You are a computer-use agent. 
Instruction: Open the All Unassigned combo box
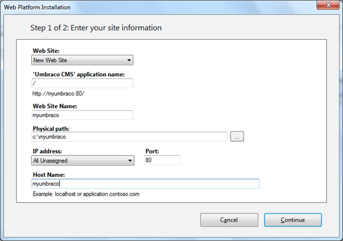tap(83, 161)
